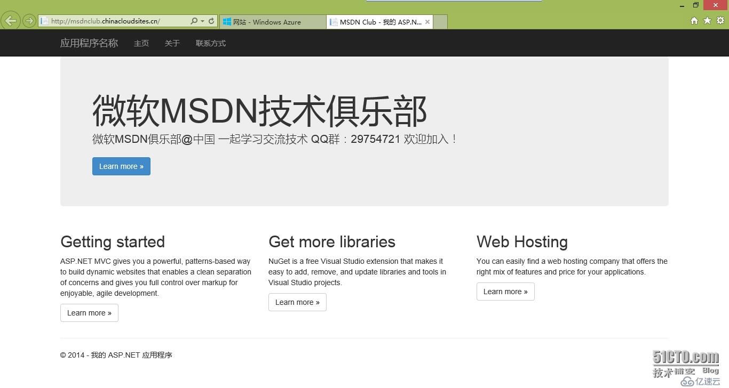Click the MSDN Club tab page icon

tap(334, 22)
